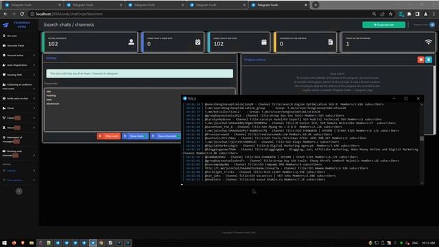The width and height of the screenshot is (439, 247).
Task: Toggle the browser side panel icon
Action: 418,14
